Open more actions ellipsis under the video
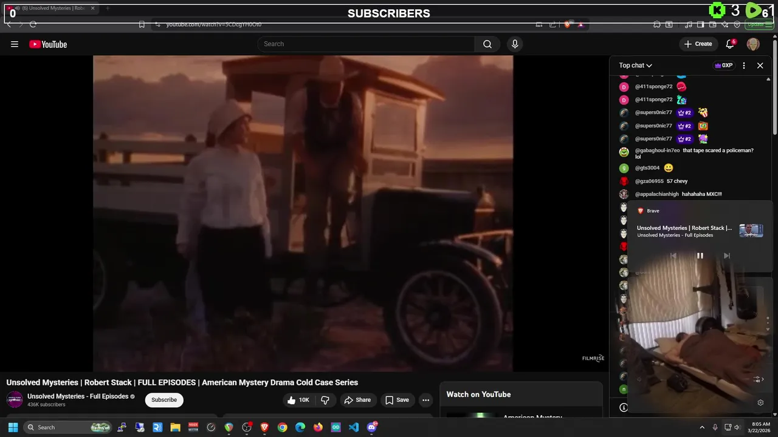Screen dimensions: 778x437 [425, 400]
